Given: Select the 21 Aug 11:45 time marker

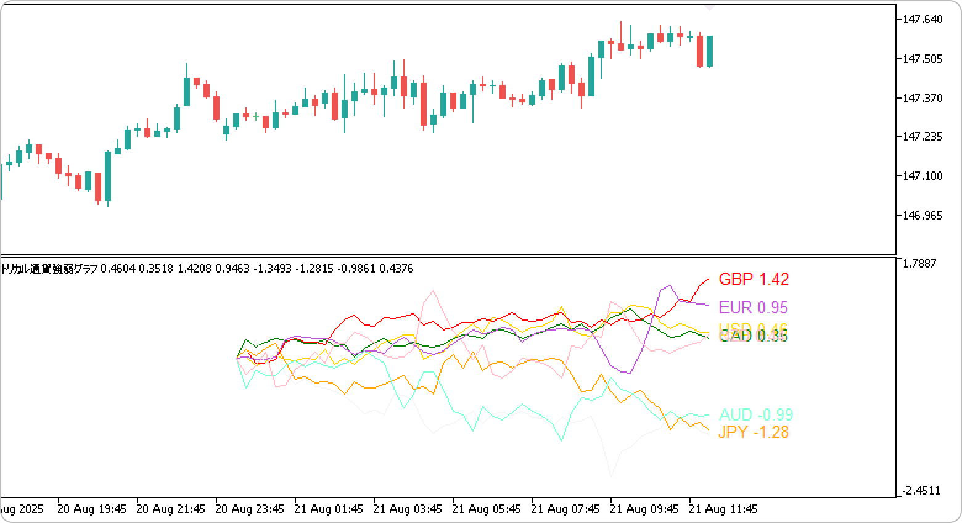Looking at the screenshot, I should coord(723,509).
